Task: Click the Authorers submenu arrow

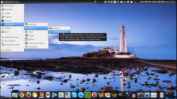Action: [47, 24]
